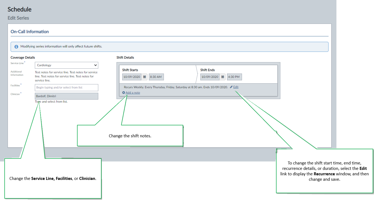Open the Edit recurrence link
The image size is (374, 200).
[x=236, y=87]
